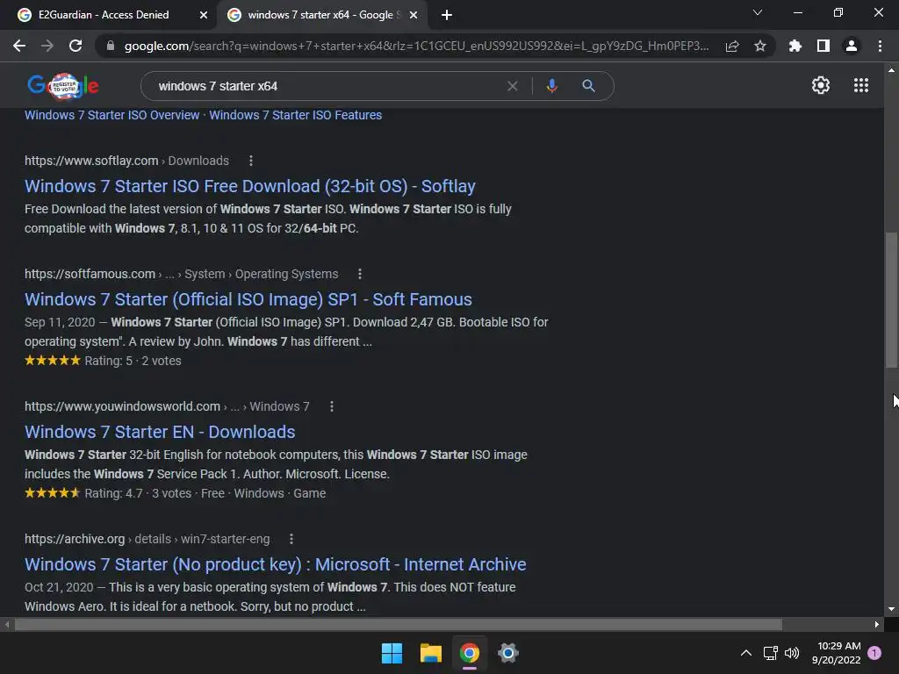Open the network status tray icon
The width and height of the screenshot is (899, 674).
(x=770, y=653)
